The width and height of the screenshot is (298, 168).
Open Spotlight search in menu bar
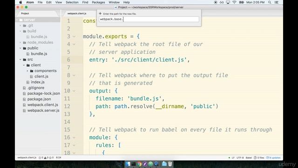(x=270, y=2)
